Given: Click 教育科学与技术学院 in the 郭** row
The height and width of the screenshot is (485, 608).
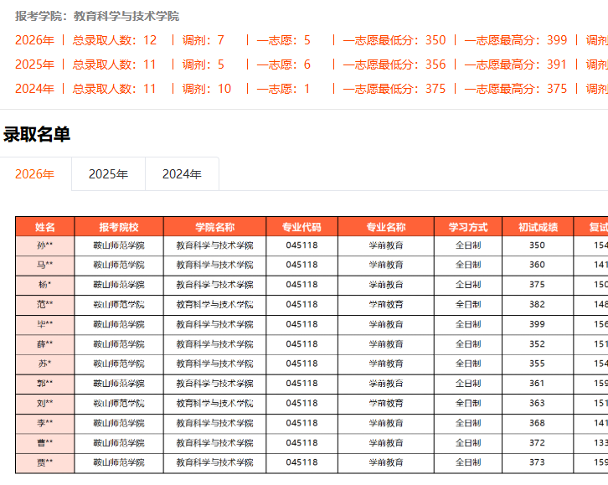Looking at the screenshot, I should coord(215,384).
